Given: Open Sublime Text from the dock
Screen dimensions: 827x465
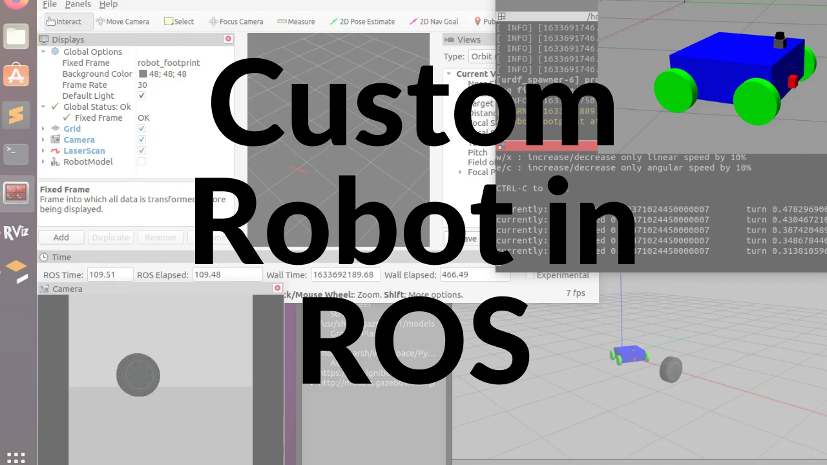Looking at the screenshot, I should tap(16, 116).
